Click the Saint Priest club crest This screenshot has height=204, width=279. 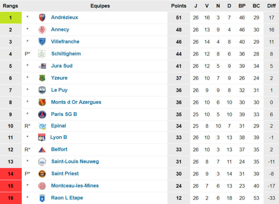coord(42,174)
